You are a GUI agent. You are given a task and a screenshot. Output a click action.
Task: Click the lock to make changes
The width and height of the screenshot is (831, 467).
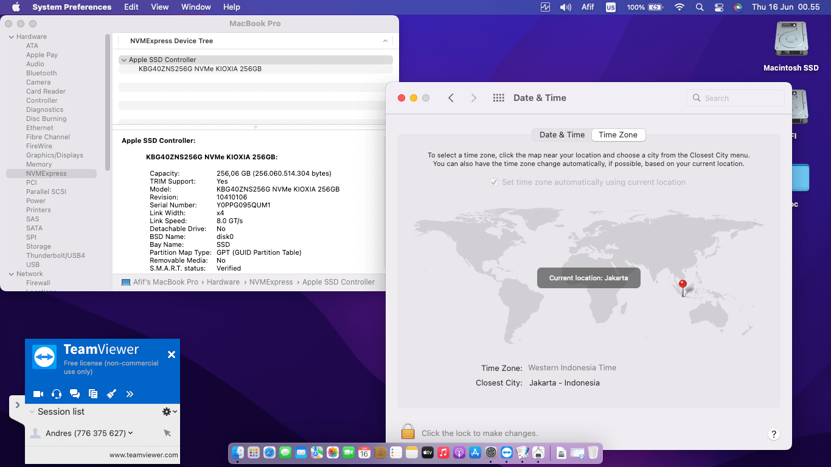pyautogui.click(x=408, y=432)
